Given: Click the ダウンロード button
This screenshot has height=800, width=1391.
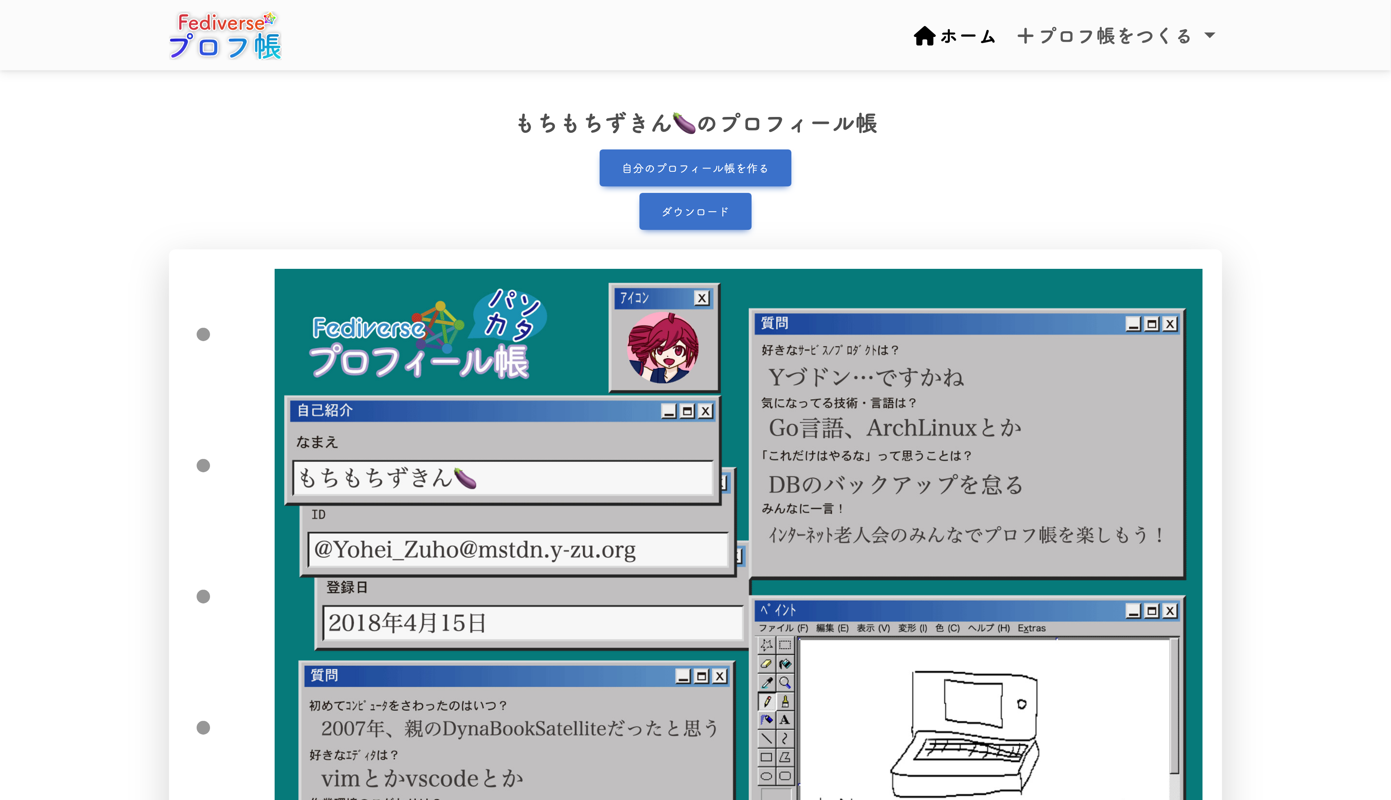Looking at the screenshot, I should (695, 211).
